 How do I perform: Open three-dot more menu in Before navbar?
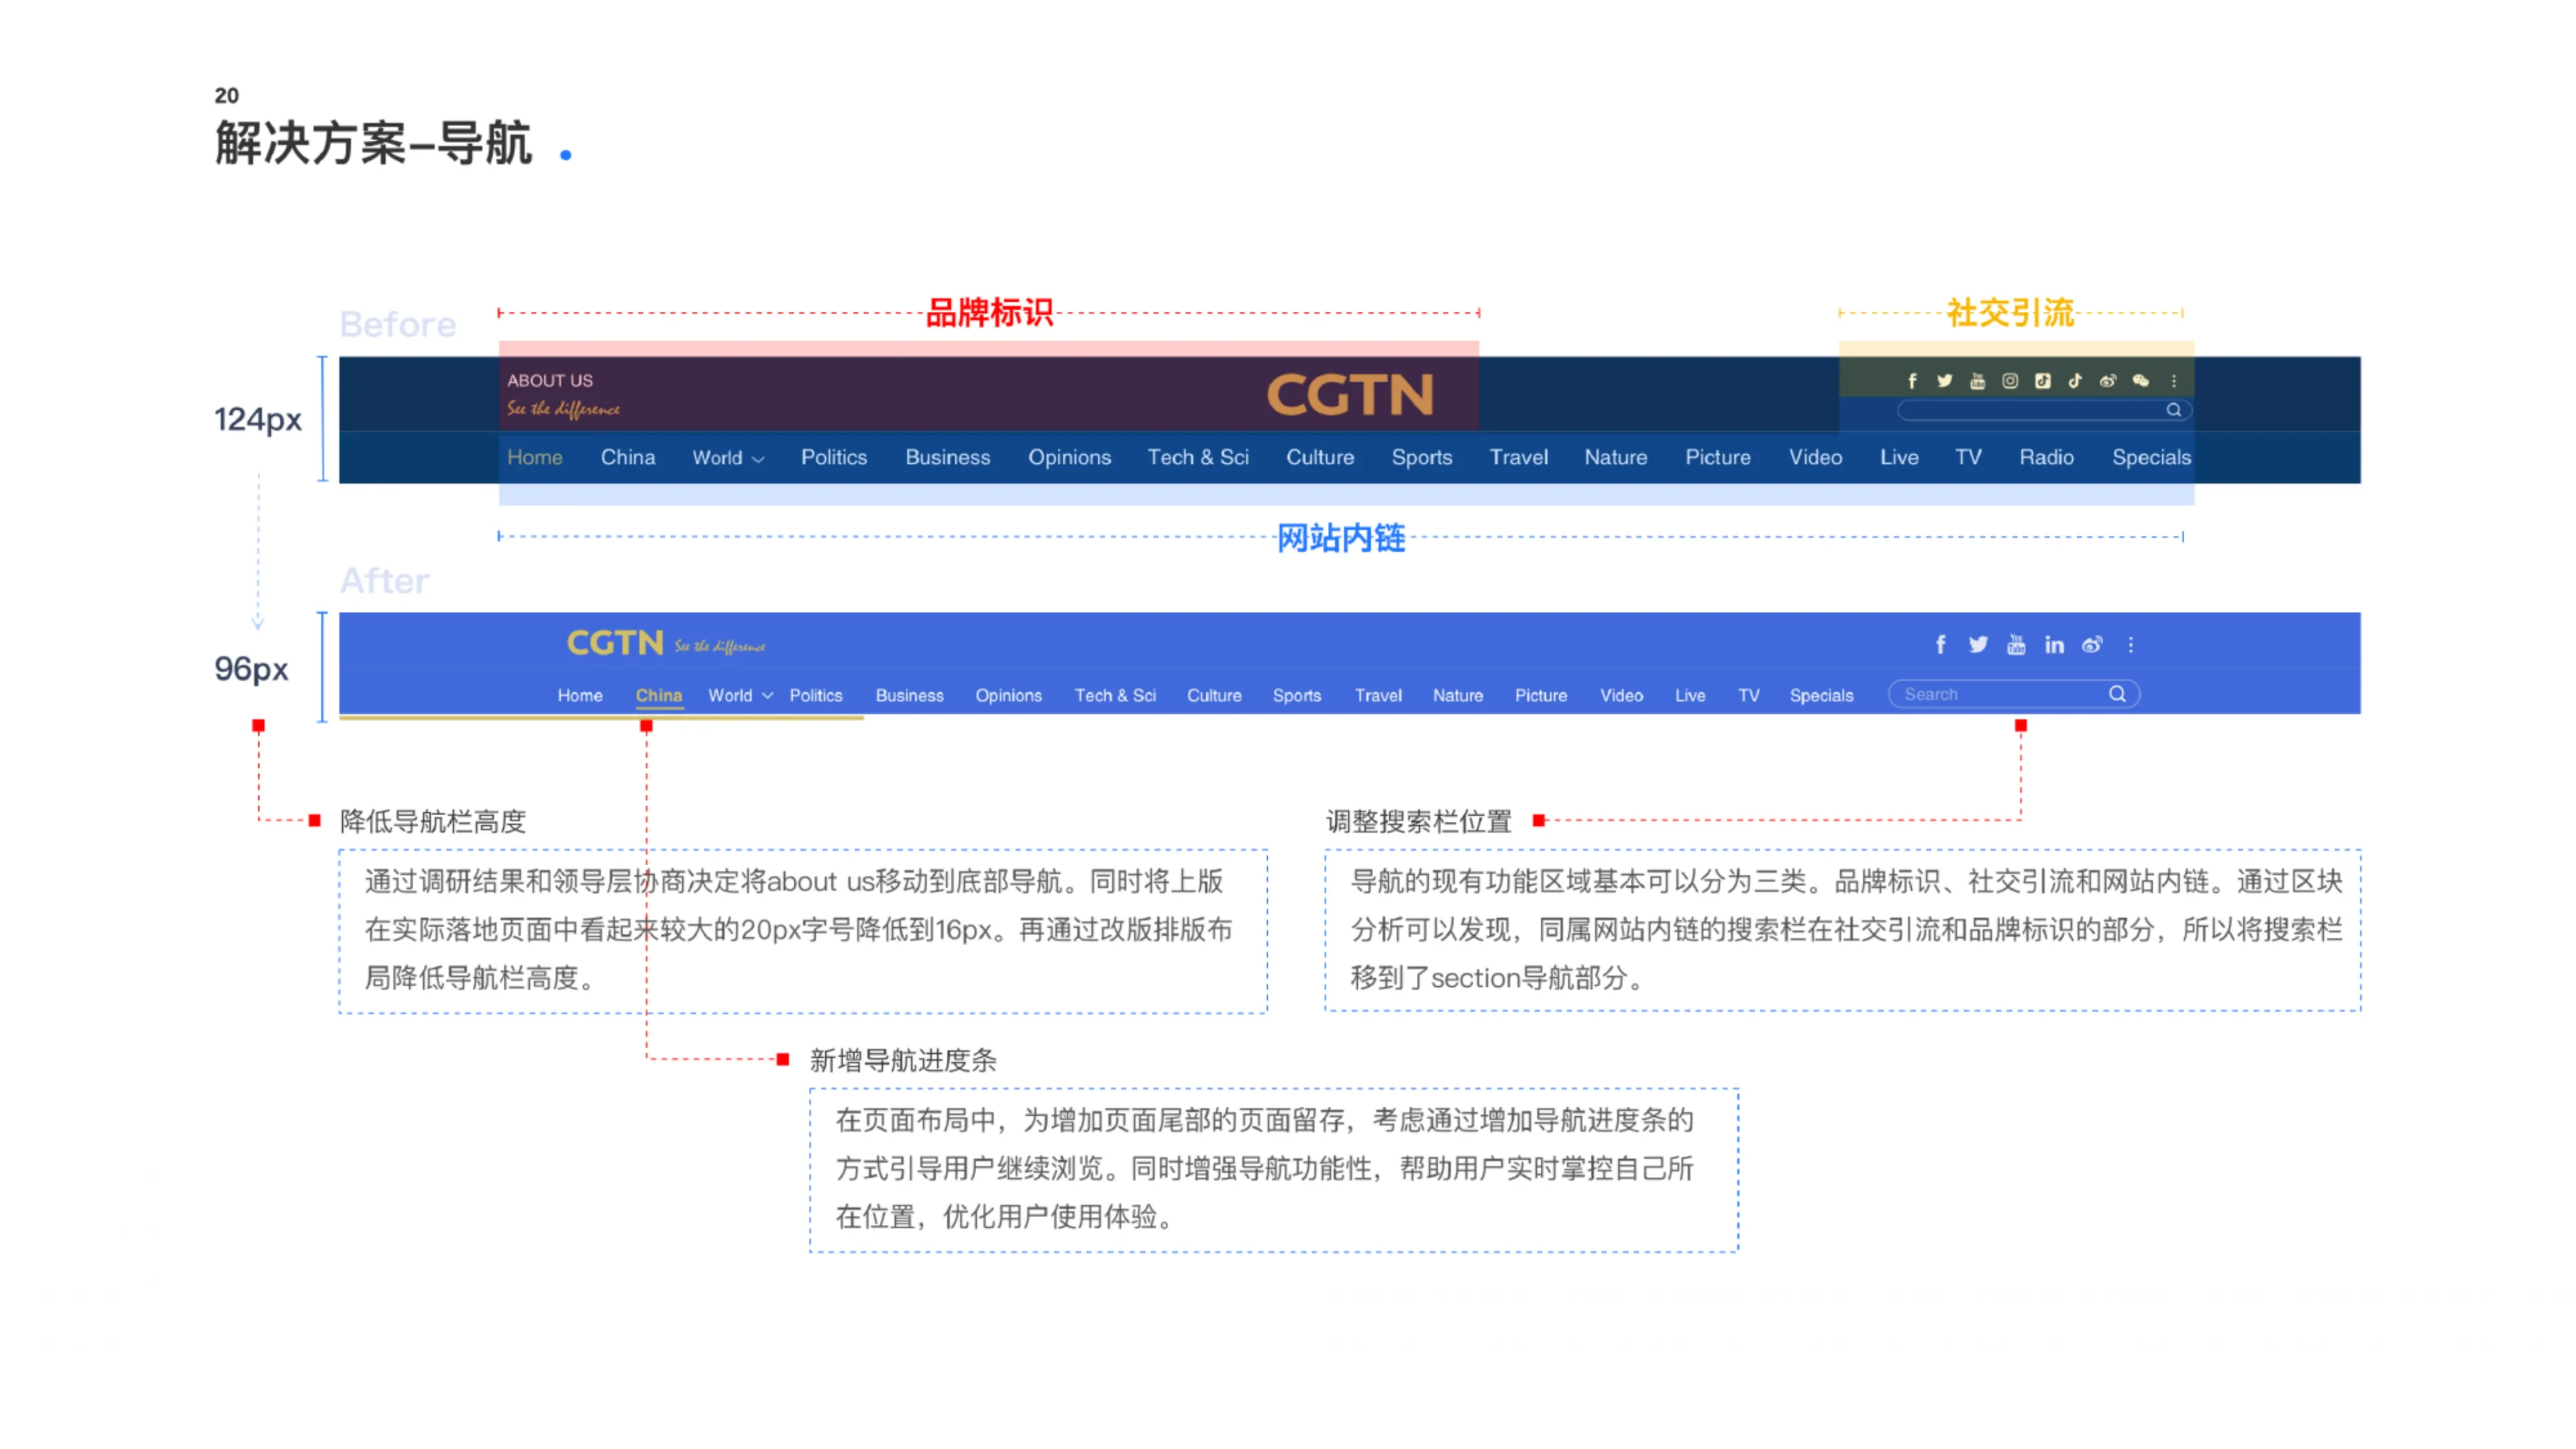pos(2174,381)
